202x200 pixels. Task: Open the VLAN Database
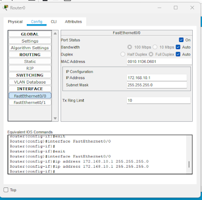[30, 82]
